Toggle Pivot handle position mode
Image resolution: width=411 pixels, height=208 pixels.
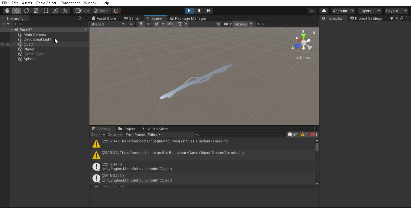(x=82, y=11)
